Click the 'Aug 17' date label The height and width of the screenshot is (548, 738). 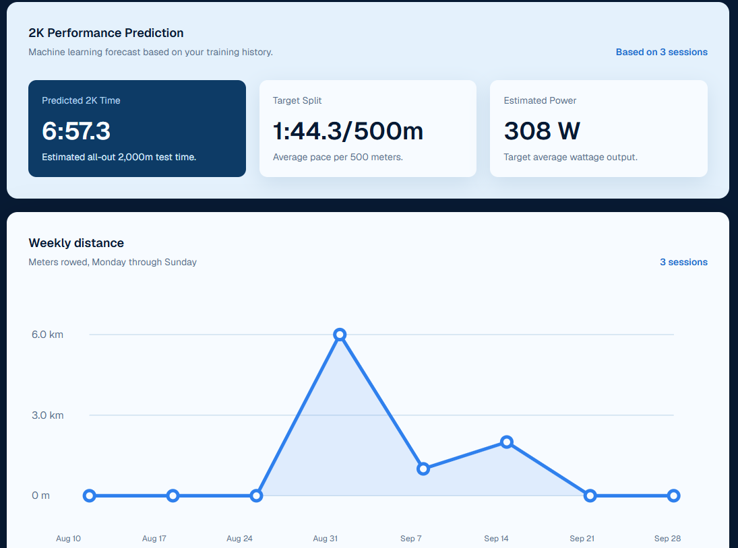154,539
